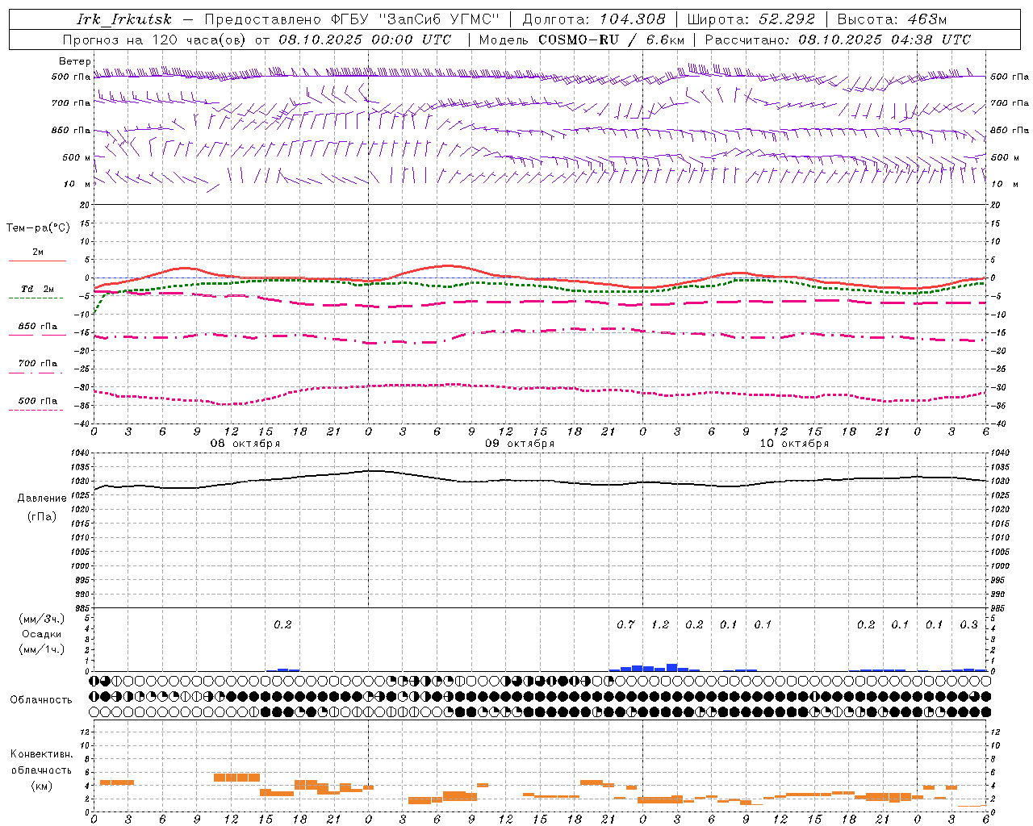This screenshot has width=1033, height=826.
Task: Click the '(км)' unit under Конвективн. облачность
Action: tap(42, 786)
